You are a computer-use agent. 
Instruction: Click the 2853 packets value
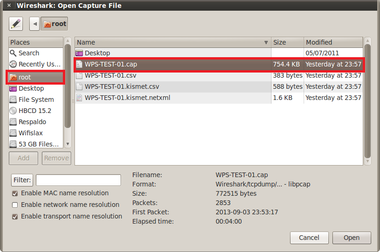(223, 203)
